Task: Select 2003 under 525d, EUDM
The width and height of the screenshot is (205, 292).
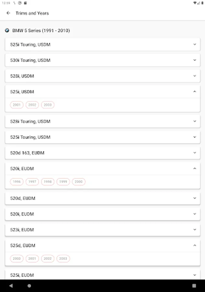Action: point(63,259)
